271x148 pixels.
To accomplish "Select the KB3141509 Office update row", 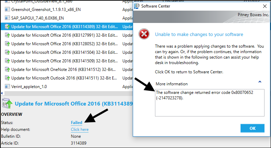I will tap(67, 61).
